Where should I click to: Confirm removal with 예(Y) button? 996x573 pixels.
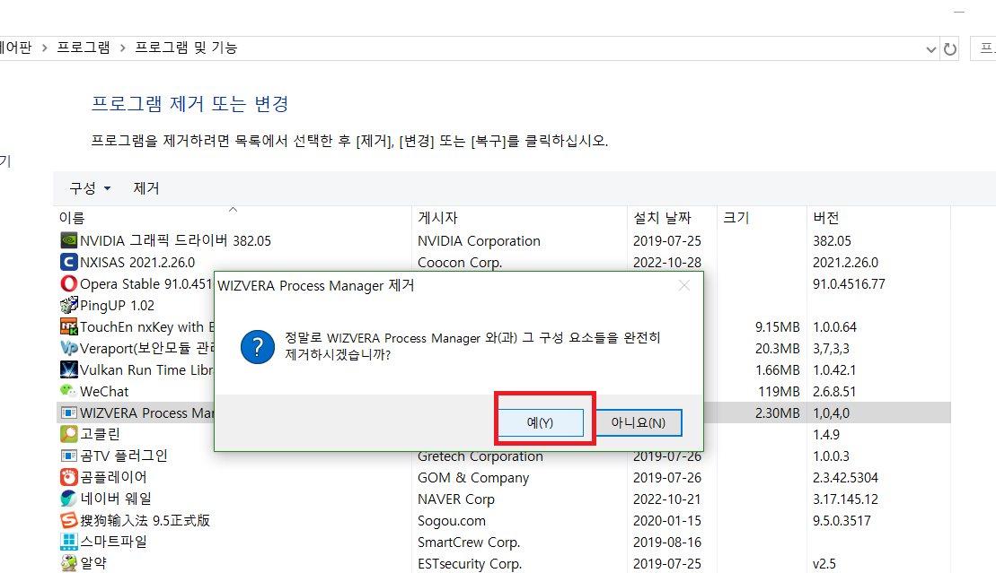540,422
